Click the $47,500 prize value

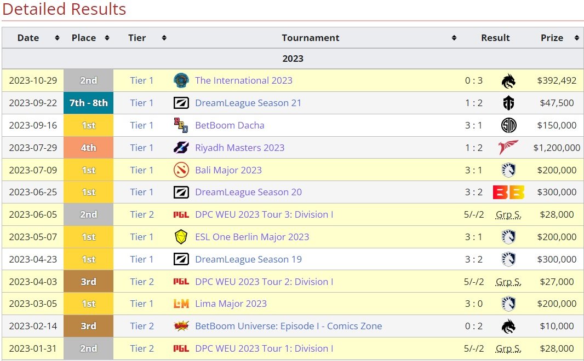[557, 103]
